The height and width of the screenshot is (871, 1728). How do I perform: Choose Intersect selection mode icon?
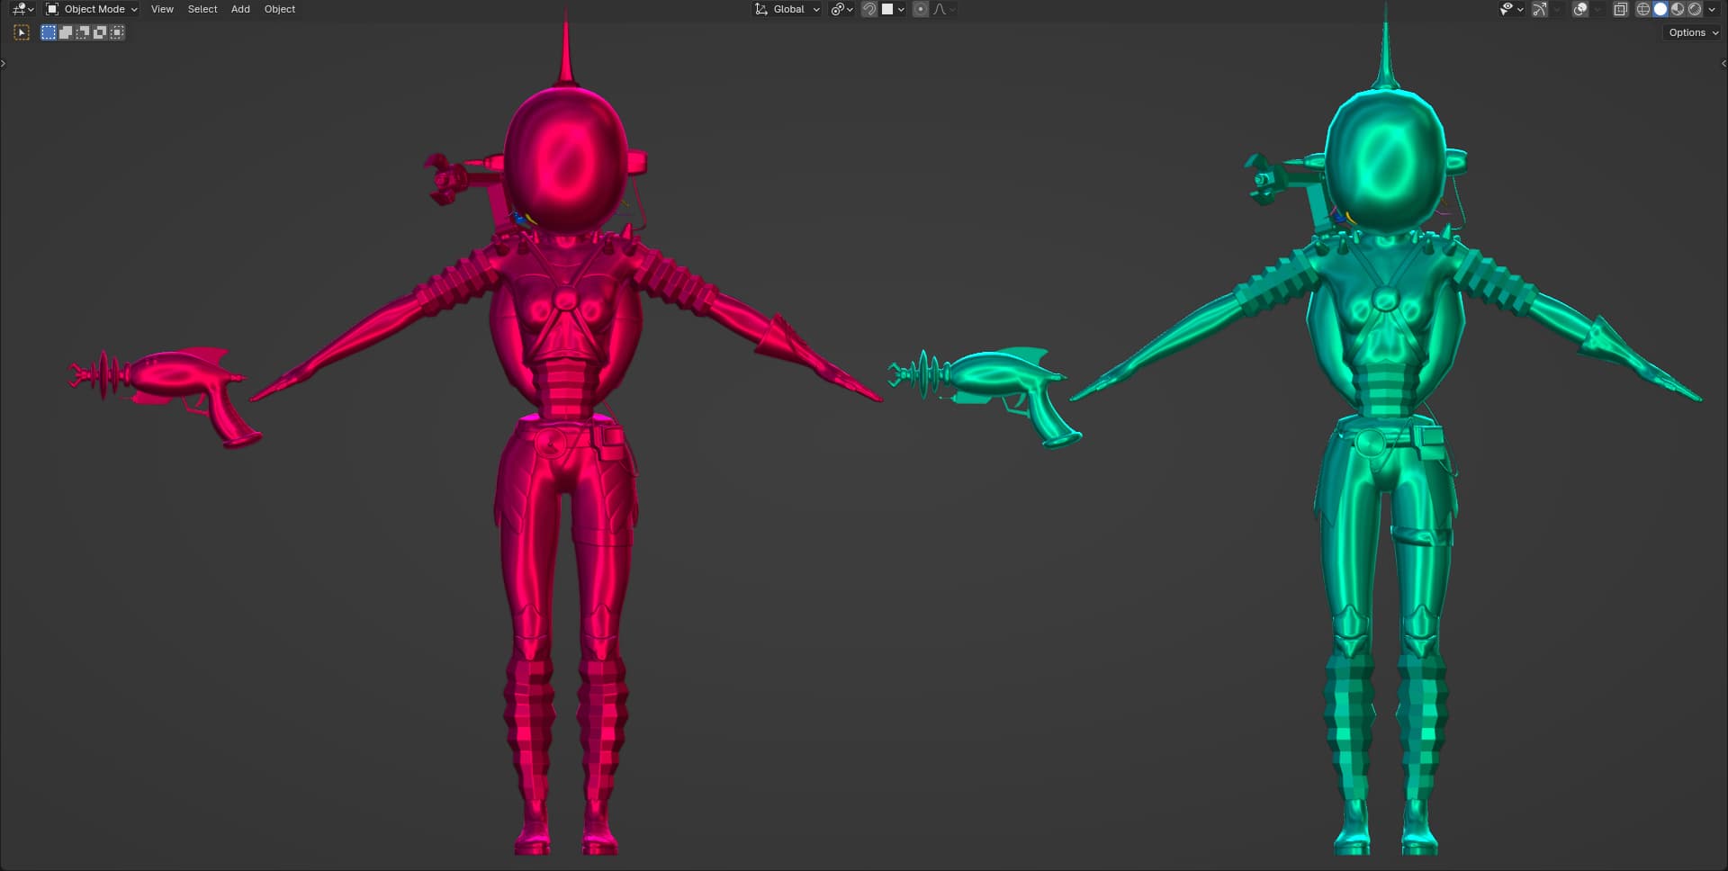point(117,32)
